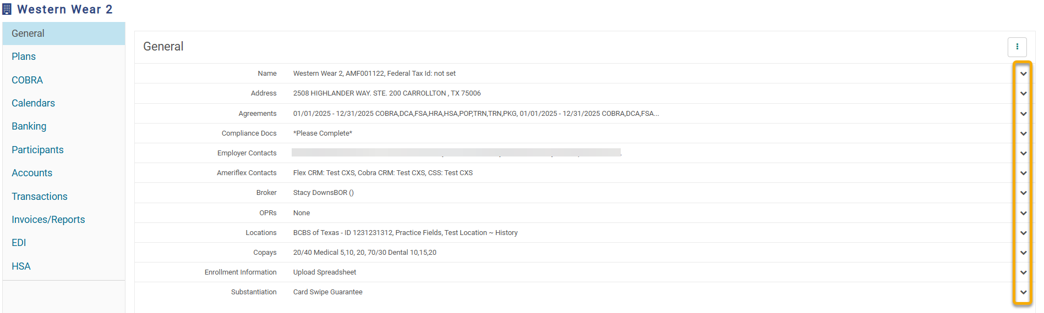Open the HSA sidebar item
This screenshot has width=1044, height=313.
pyautogui.click(x=21, y=266)
